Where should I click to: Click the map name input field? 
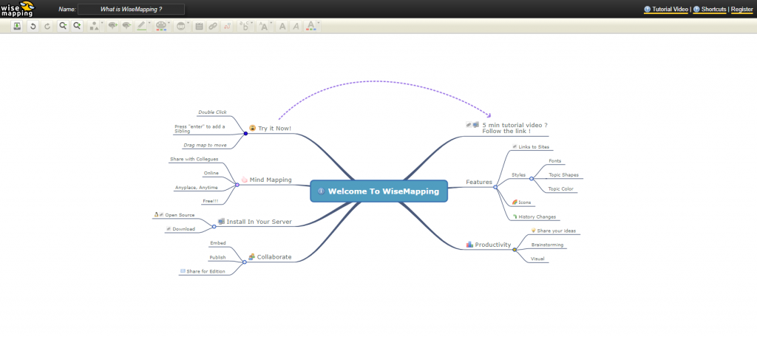point(131,10)
